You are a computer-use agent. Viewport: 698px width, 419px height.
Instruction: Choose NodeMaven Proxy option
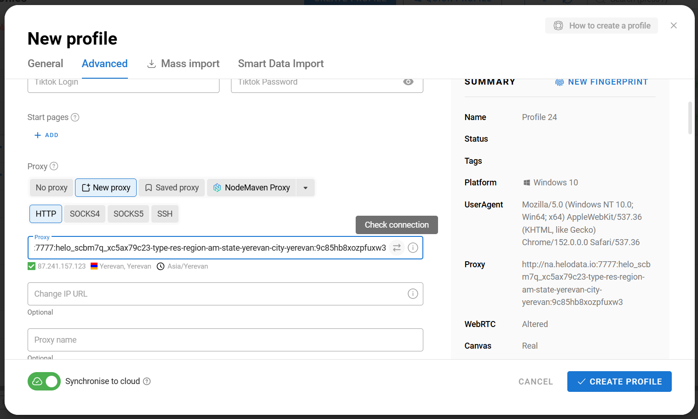252,188
